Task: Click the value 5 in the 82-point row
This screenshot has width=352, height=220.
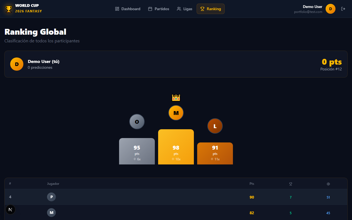Action: [291, 213]
